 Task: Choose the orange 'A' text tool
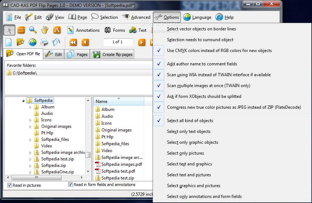[57, 30]
